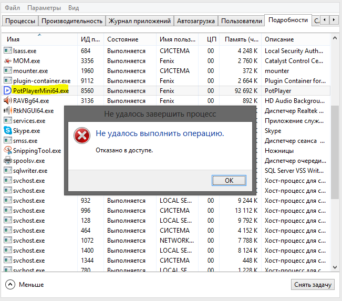Click the spoolsv.exe printer icon
The image size is (342, 301).
[8, 161]
